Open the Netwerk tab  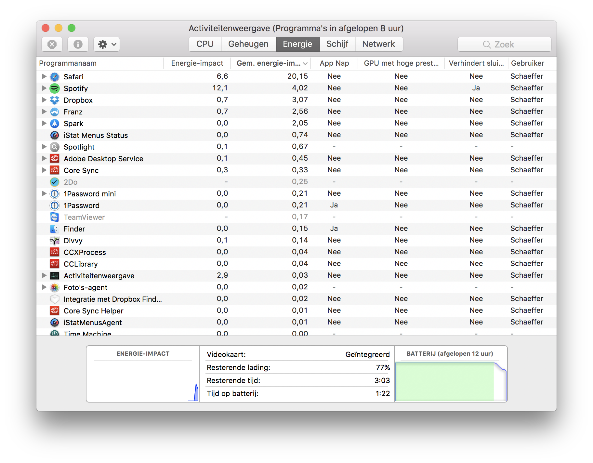pyautogui.click(x=379, y=44)
